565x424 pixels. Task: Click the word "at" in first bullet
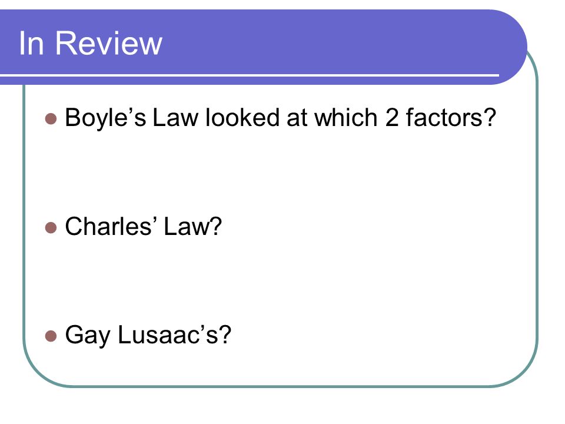(x=297, y=118)
